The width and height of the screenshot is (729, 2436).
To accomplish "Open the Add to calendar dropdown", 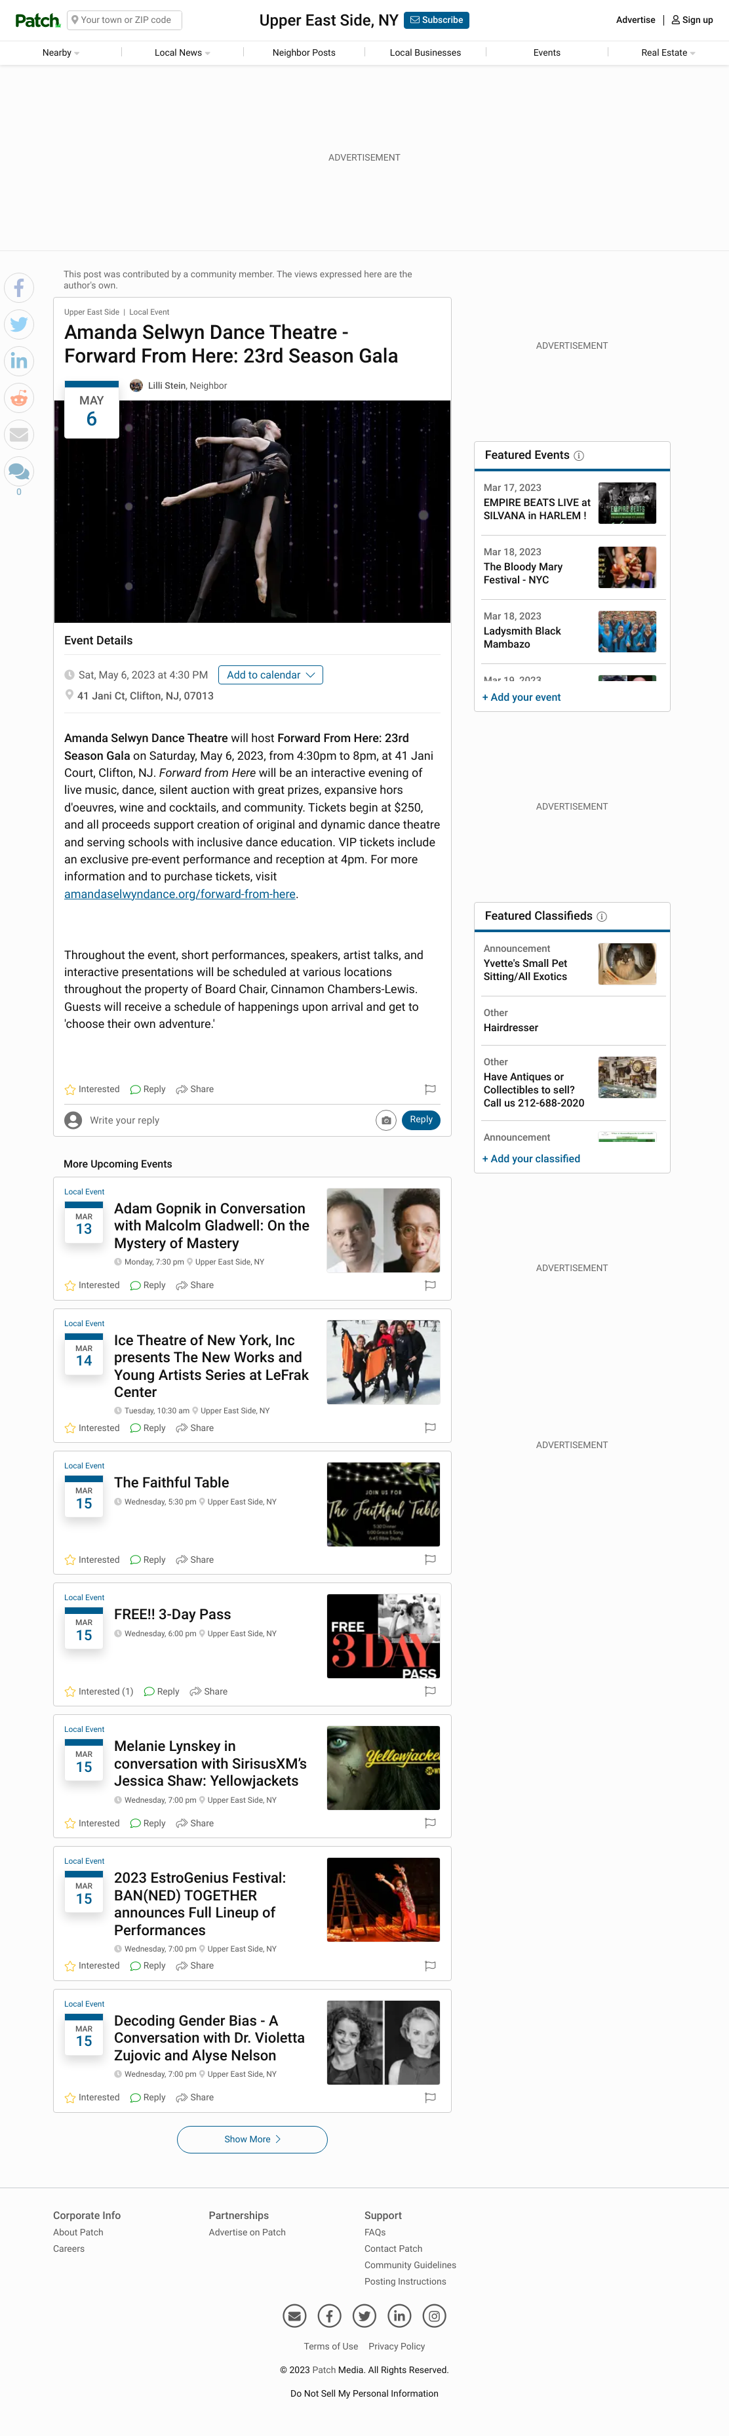I will coord(270,675).
